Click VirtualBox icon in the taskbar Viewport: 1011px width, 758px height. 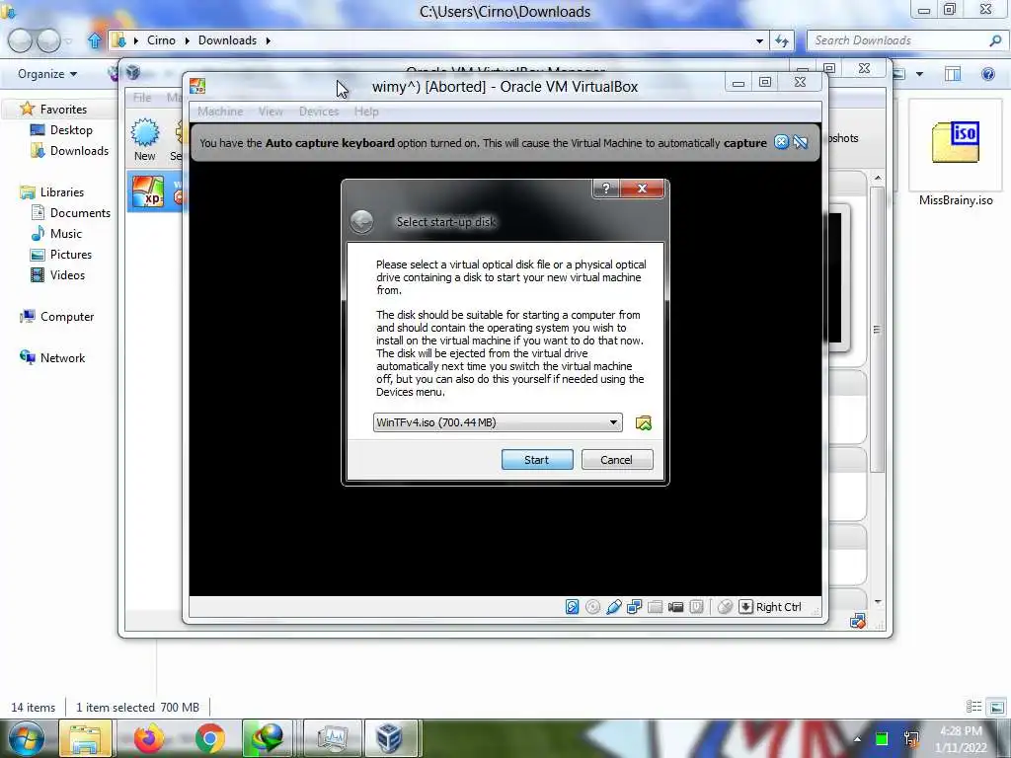pos(389,738)
